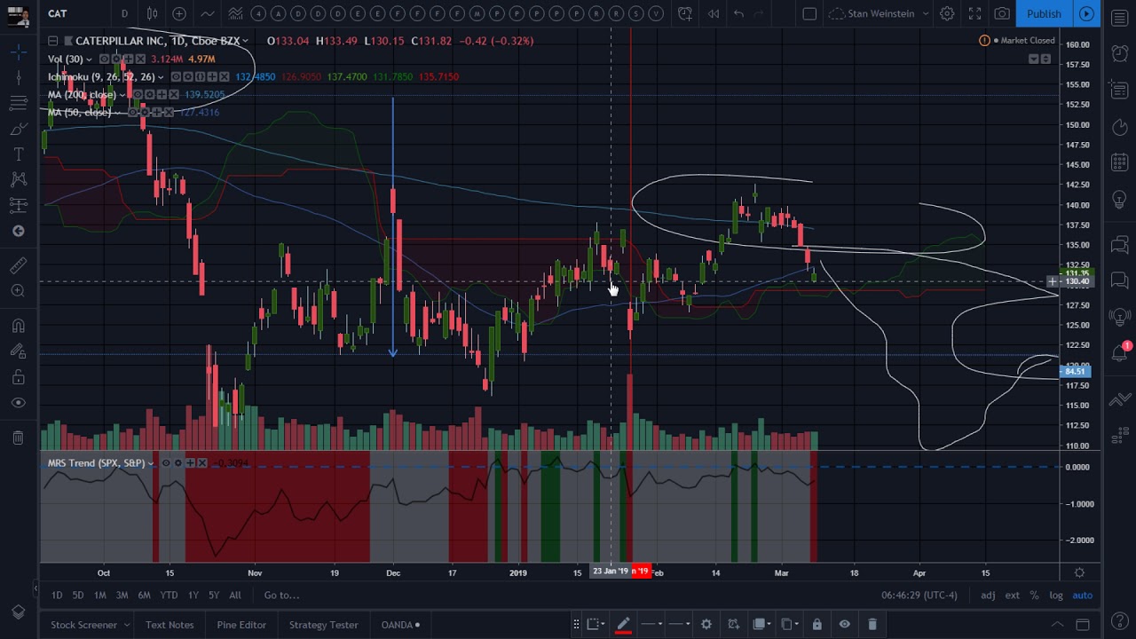Enter fullscreen mode
Viewport: 1136px width, 639px height.
pyautogui.click(x=974, y=13)
